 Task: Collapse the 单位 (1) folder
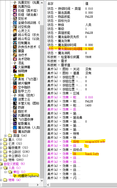tap(5, 172)
